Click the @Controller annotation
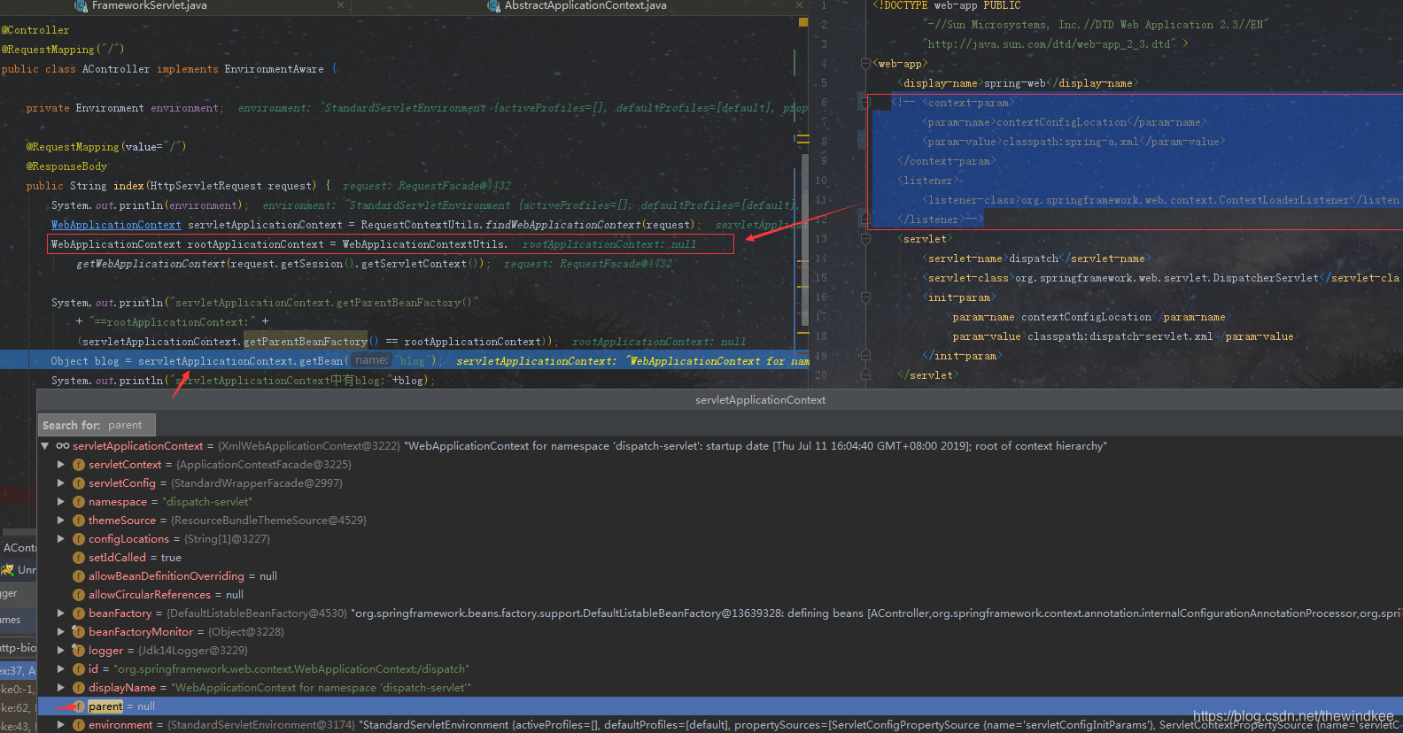Image resolution: width=1403 pixels, height=733 pixels. coord(35,30)
